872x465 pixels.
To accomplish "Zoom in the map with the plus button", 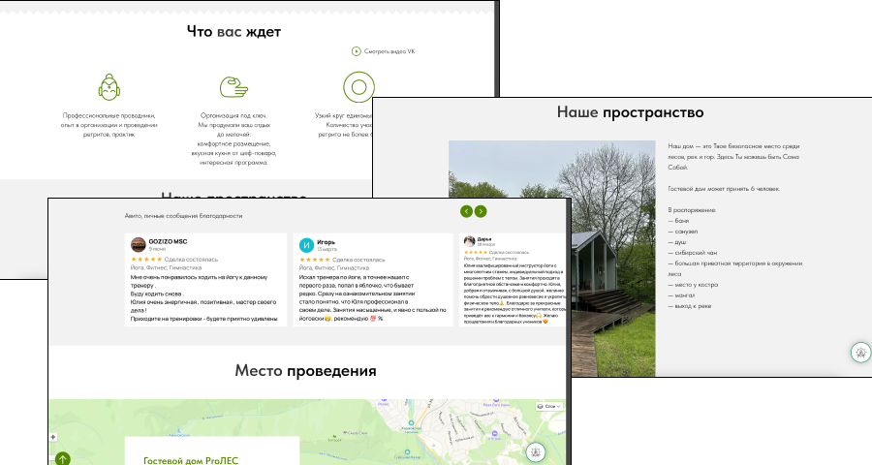I will pos(53,437).
